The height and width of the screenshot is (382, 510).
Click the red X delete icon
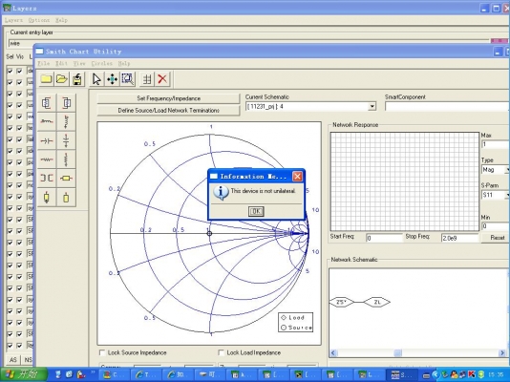click(x=162, y=79)
